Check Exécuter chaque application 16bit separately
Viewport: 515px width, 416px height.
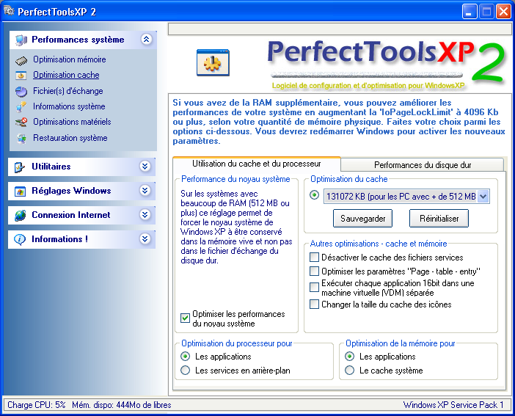(x=314, y=288)
